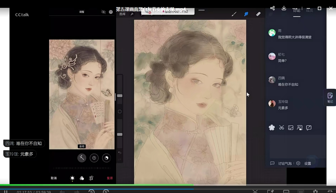Toggle the crossed-eye visibility icon in adjust panel
Image resolution: width=336 pixels, height=193 pixels.
coord(103,12)
